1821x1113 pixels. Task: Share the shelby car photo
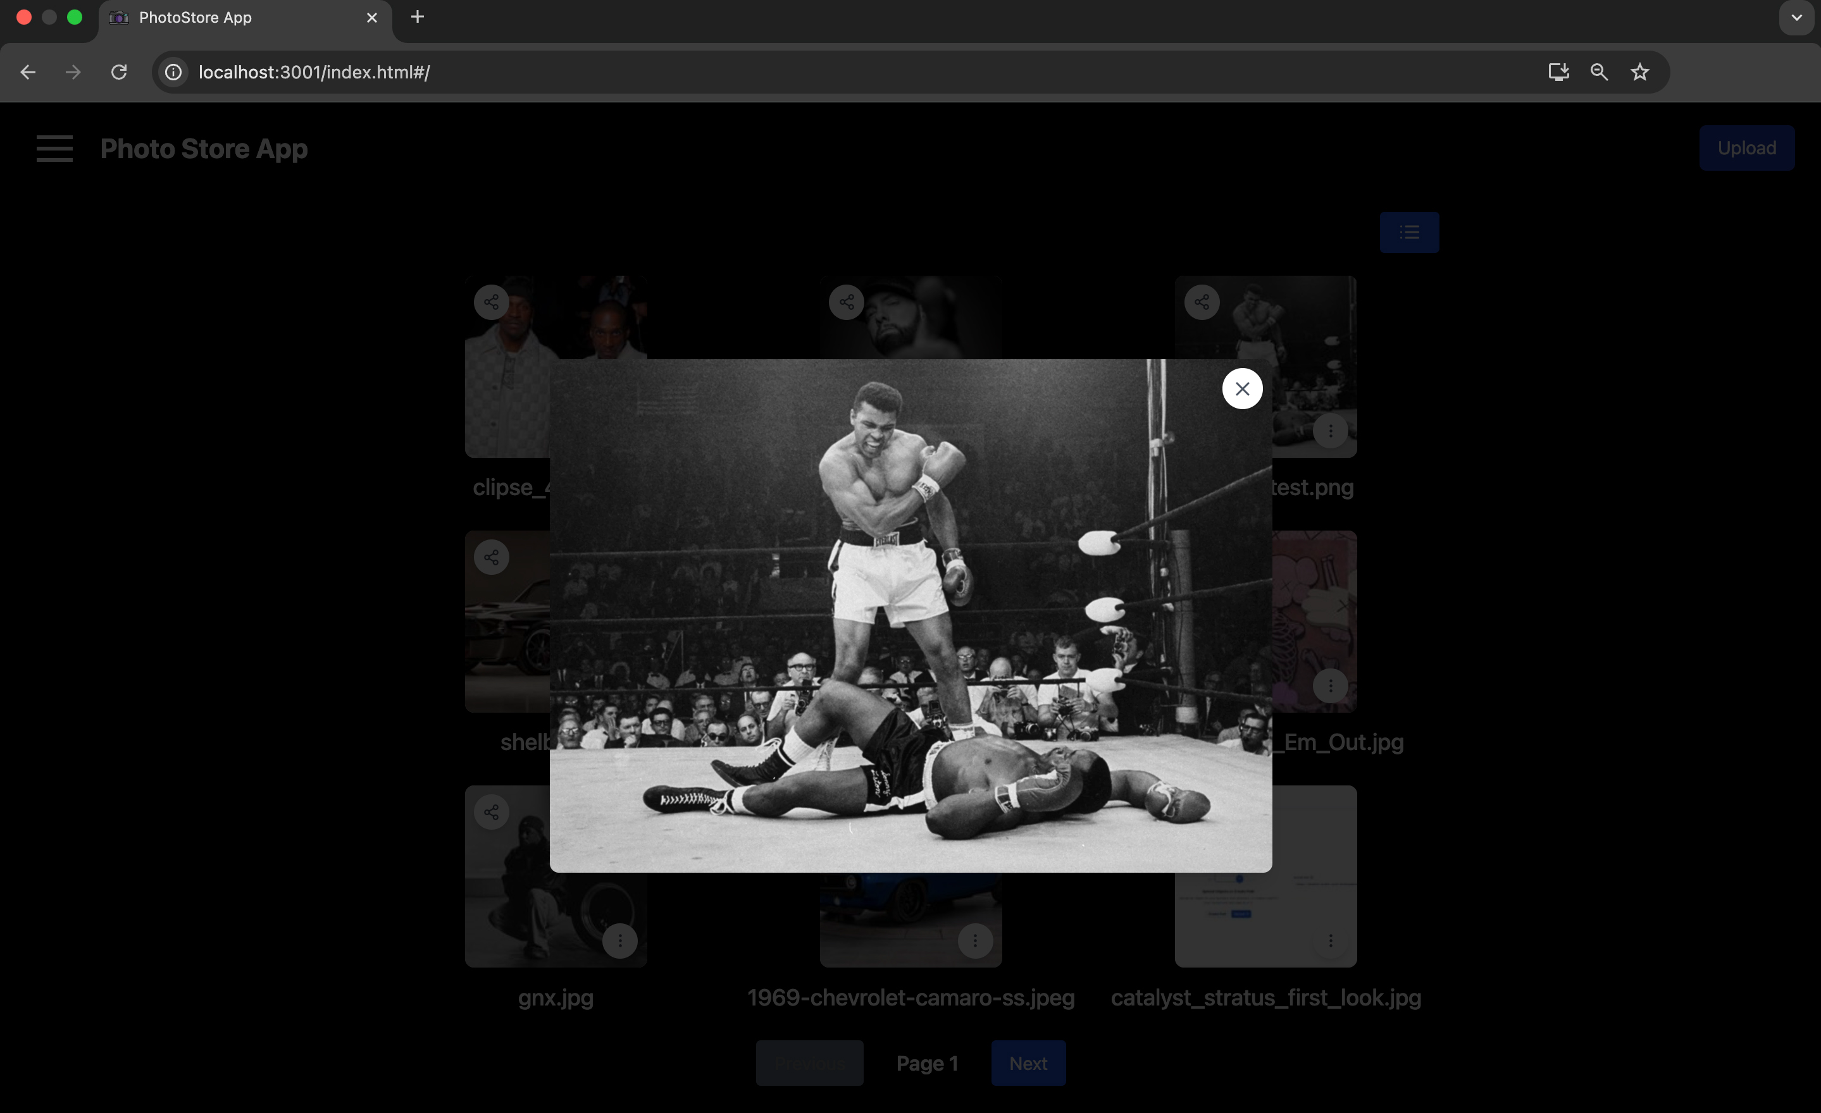[x=492, y=558]
